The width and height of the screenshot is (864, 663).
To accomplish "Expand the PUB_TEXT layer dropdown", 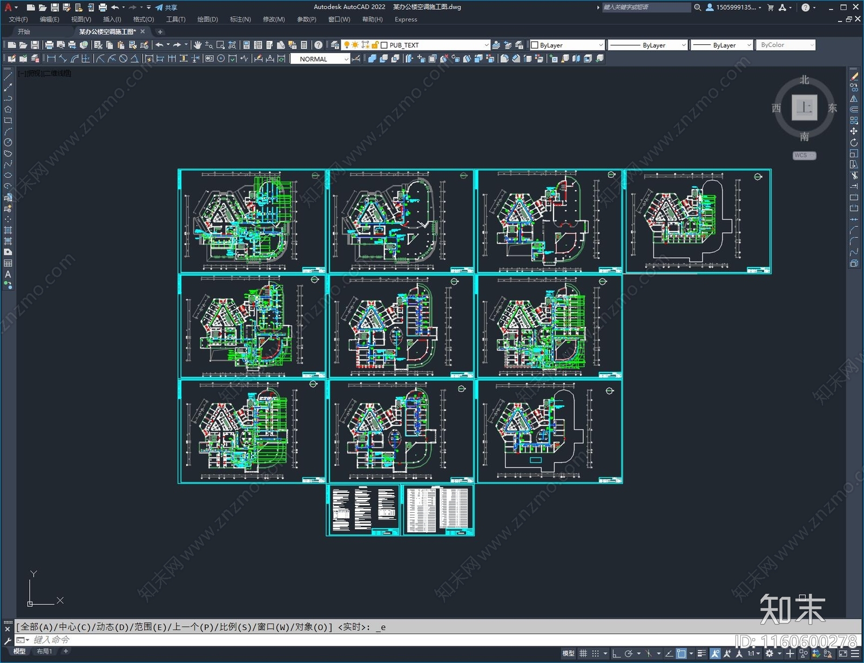I will (x=486, y=45).
